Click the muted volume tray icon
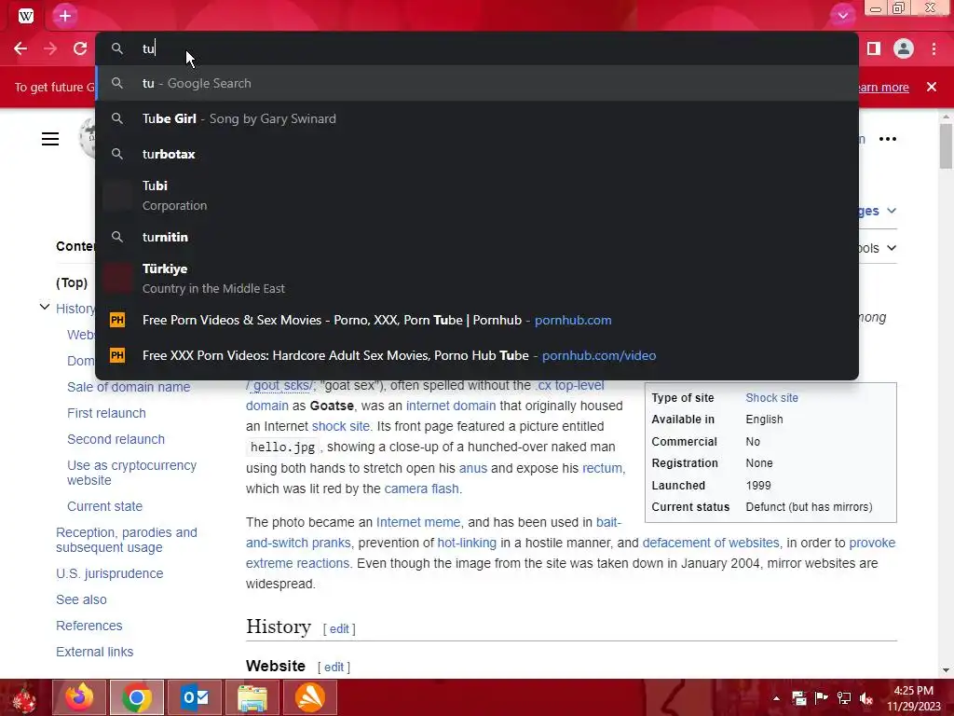Screen dimensions: 954x716 [x=866, y=698]
